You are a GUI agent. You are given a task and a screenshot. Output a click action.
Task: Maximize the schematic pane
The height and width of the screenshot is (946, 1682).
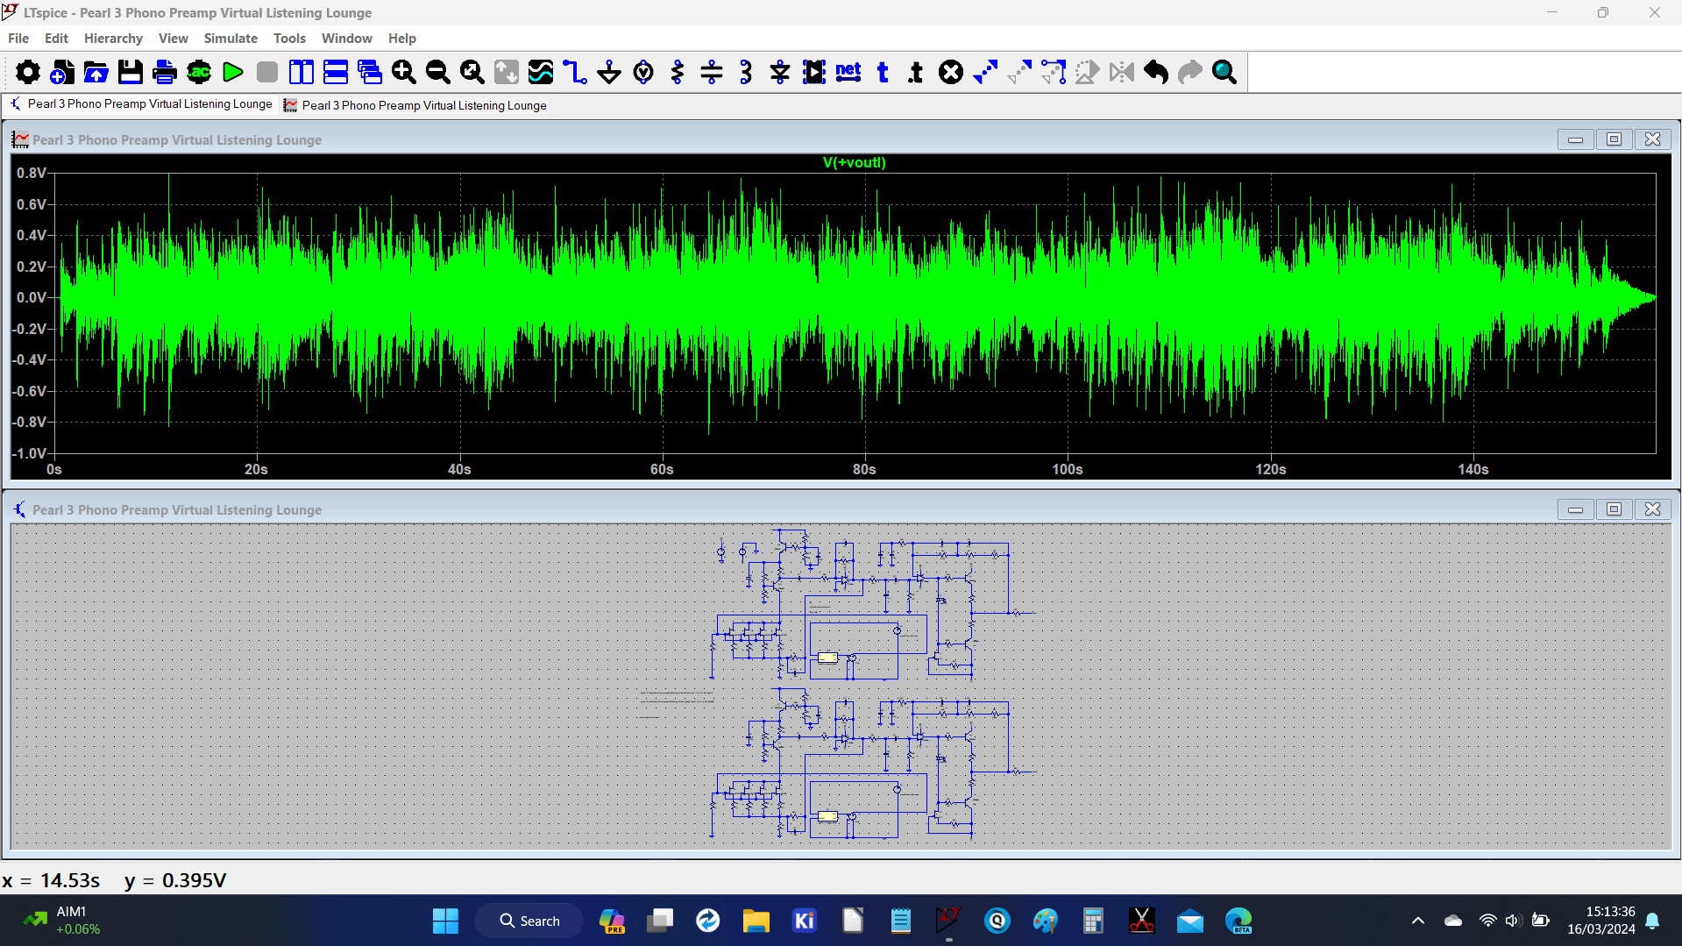tap(1614, 509)
